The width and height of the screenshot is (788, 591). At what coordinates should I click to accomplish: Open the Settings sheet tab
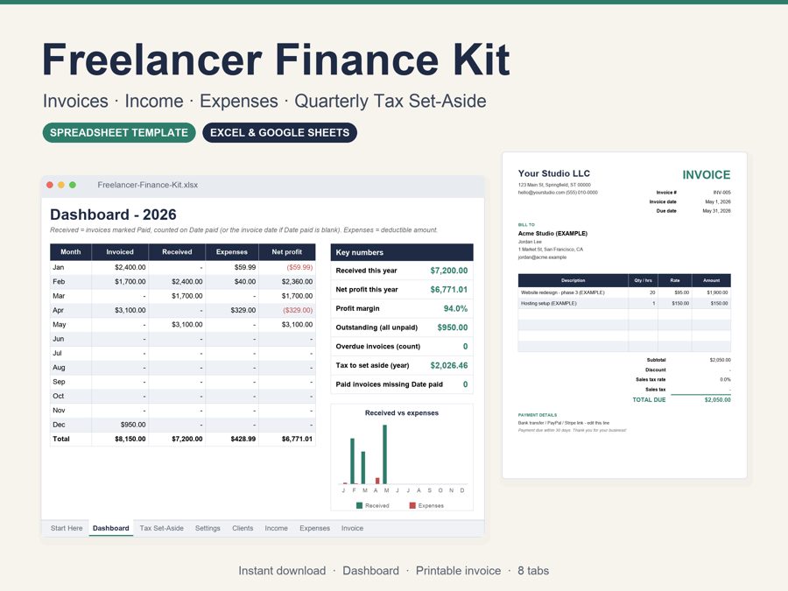[208, 528]
